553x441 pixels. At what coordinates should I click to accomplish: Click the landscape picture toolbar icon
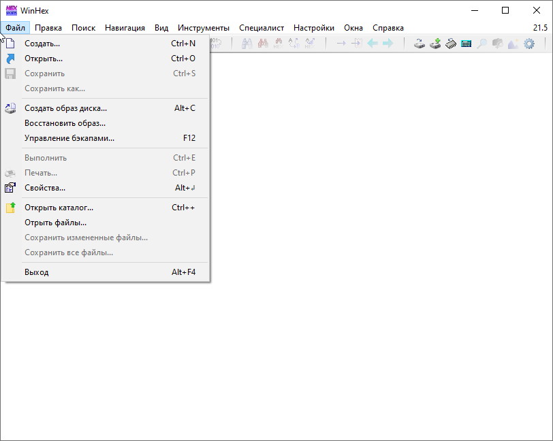[x=513, y=44]
